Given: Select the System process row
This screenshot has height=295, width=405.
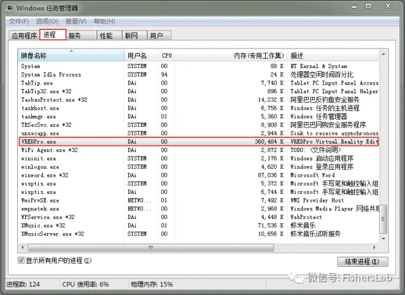Looking at the screenshot, I should pos(199,66).
